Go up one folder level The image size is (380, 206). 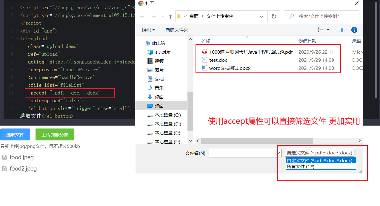[170, 16]
